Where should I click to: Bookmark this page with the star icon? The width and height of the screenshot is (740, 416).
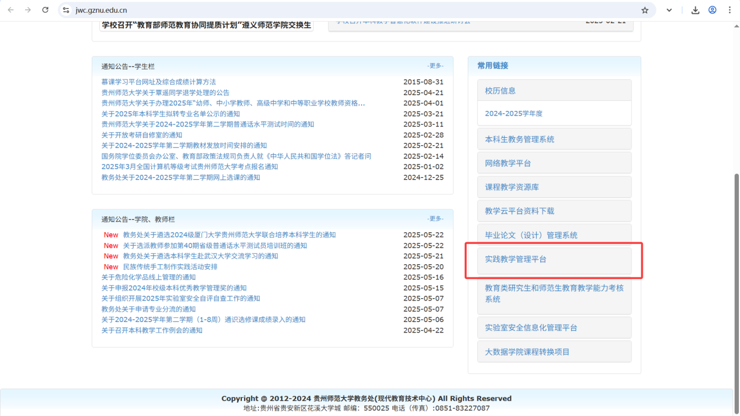644,10
